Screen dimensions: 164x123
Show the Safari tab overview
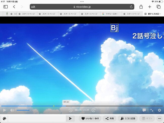point(158,7)
